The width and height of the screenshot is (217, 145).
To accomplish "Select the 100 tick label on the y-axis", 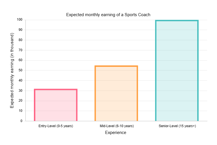I will point(19,20).
